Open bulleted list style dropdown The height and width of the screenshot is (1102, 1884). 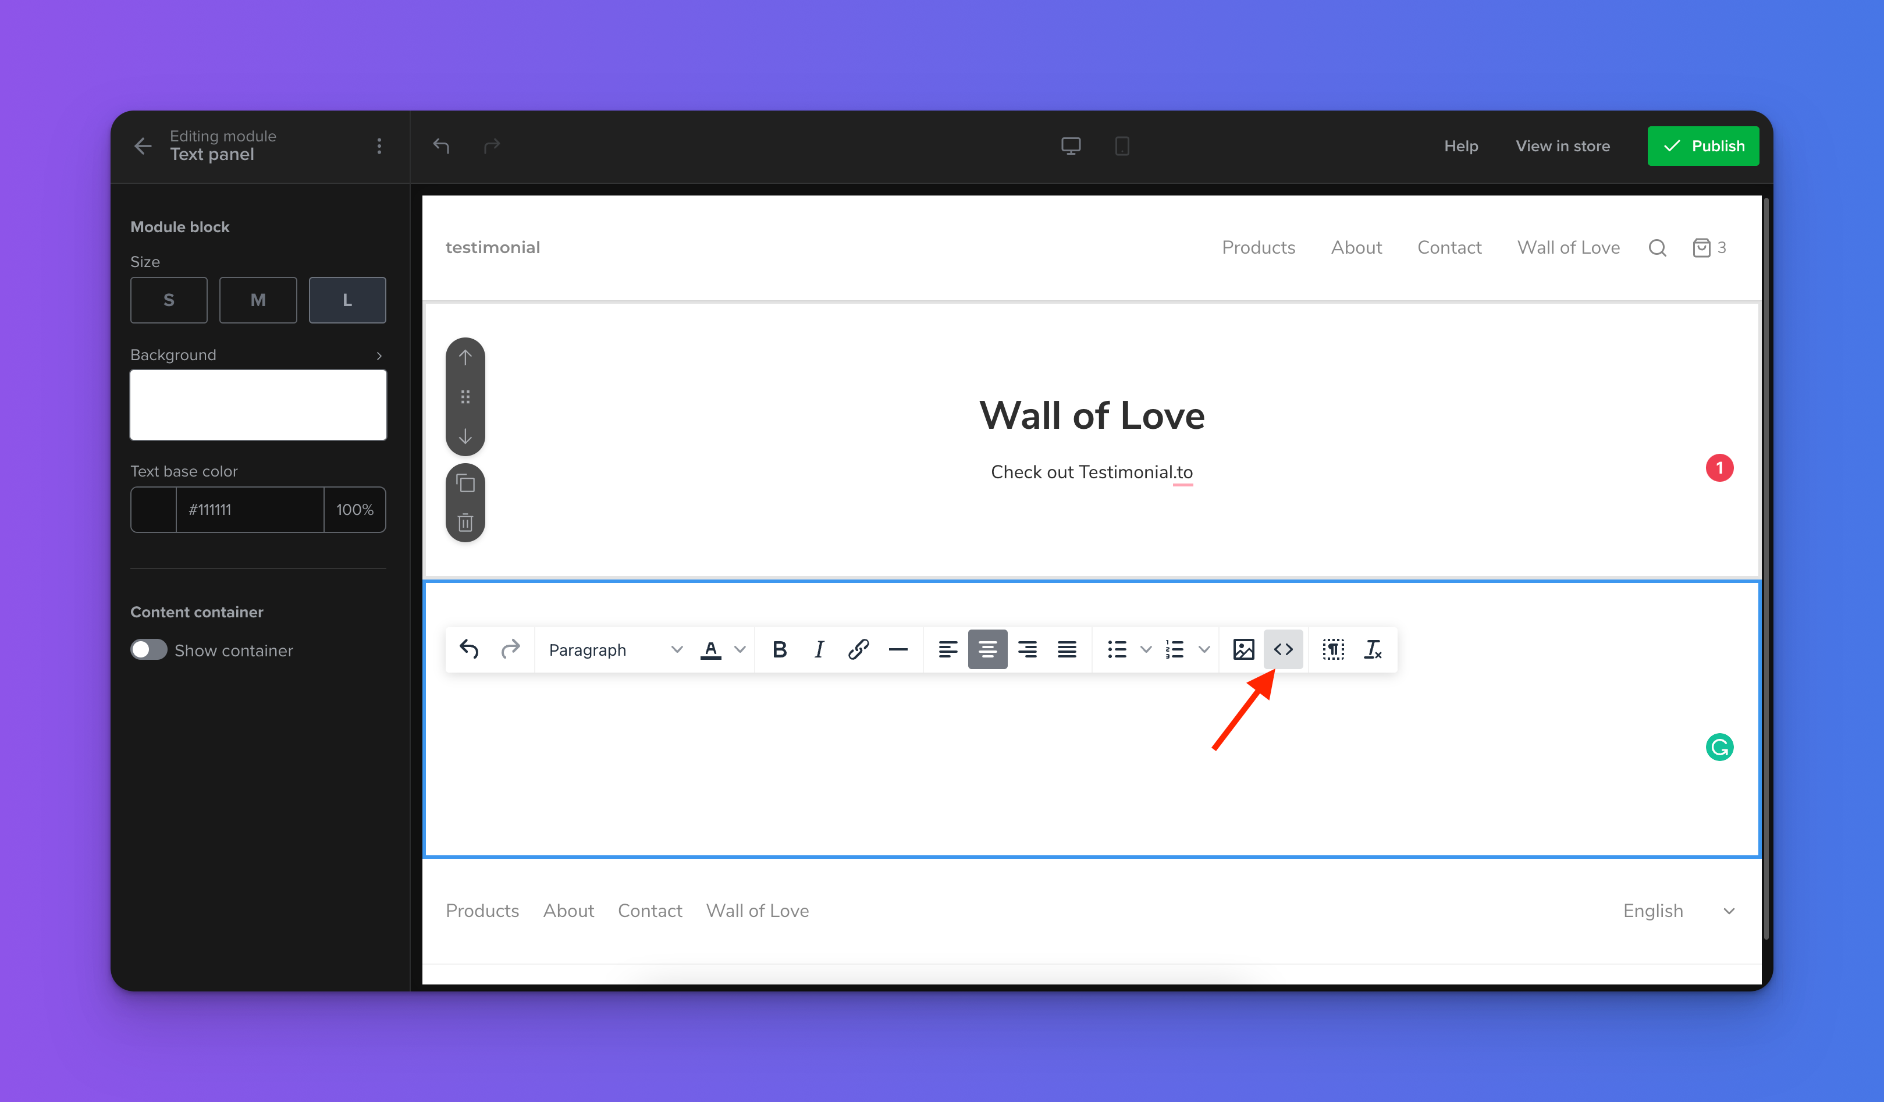pyautogui.click(x=1146, y=650)
